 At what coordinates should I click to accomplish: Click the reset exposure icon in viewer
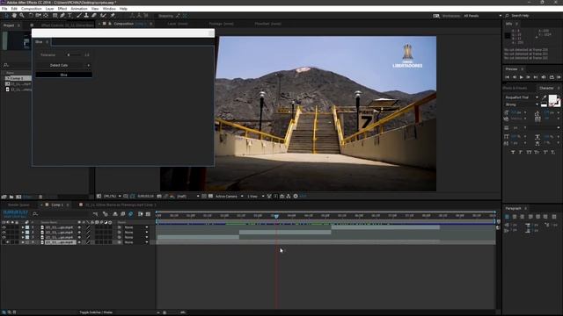tap(296, 197)
